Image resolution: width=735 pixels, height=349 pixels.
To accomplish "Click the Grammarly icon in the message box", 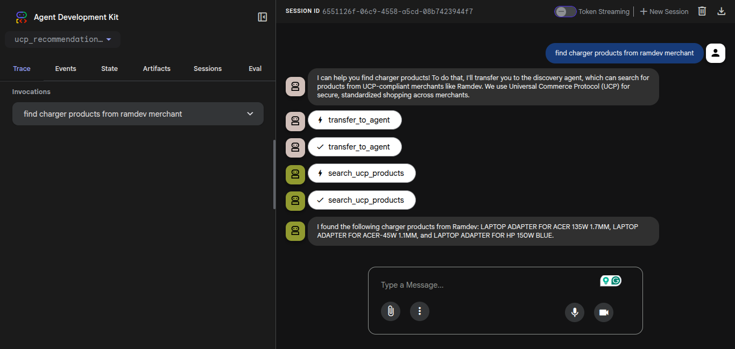I will tap(614, 280).
